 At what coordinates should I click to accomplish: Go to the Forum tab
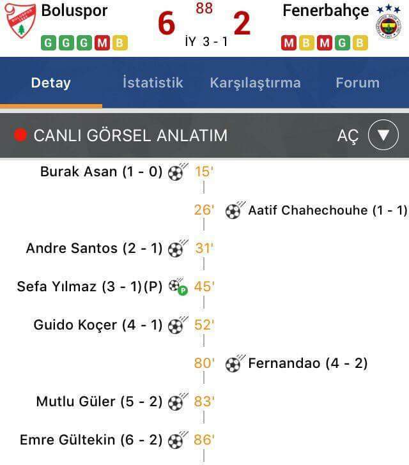point(358,83)
